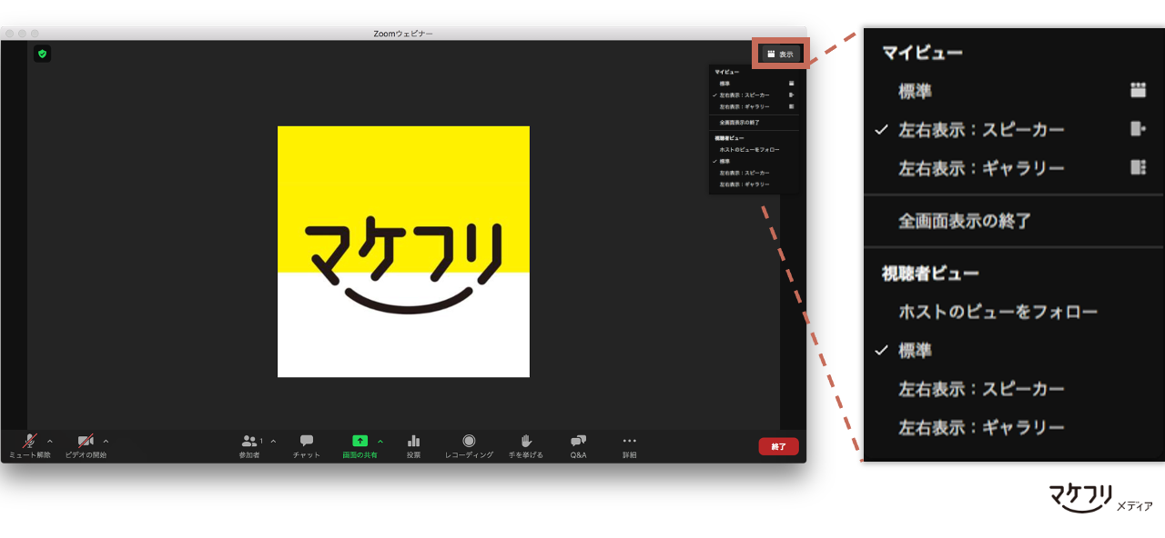Screen dimensions: 1165x538
Task: Click the Zoomウェビナー window title
Action: point(403,34)
